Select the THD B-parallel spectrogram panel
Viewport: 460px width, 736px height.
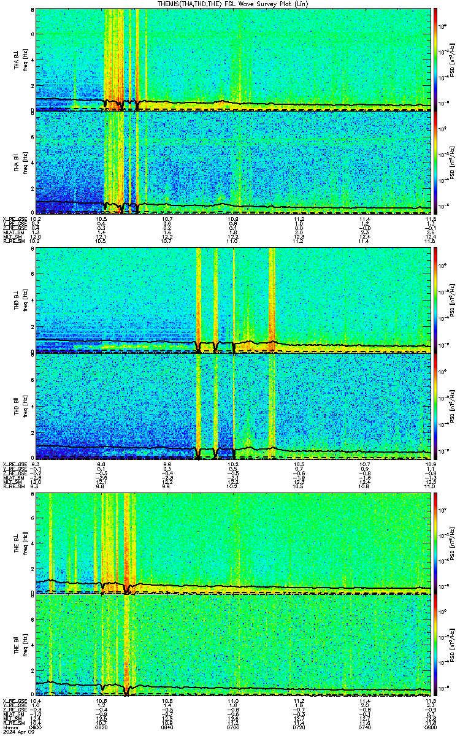coord(232,406)
